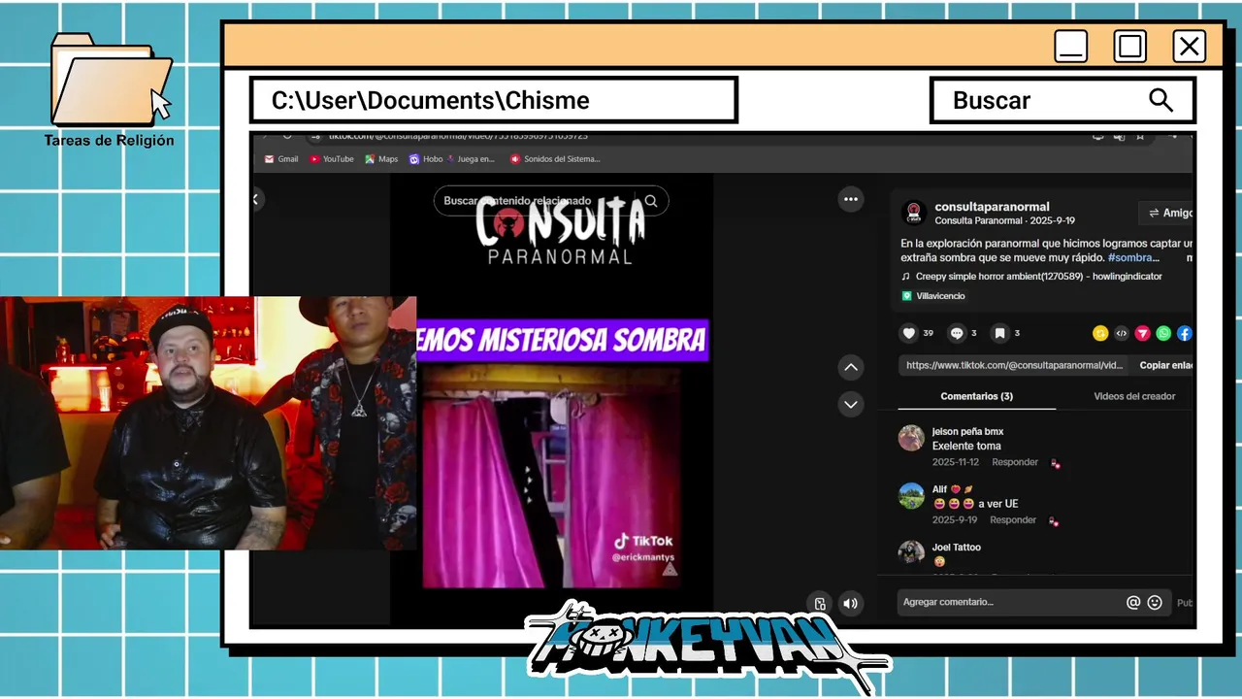Open the #sombra hashtag link
This screenshot has height=699, width=1242.
click(1132, 257)
